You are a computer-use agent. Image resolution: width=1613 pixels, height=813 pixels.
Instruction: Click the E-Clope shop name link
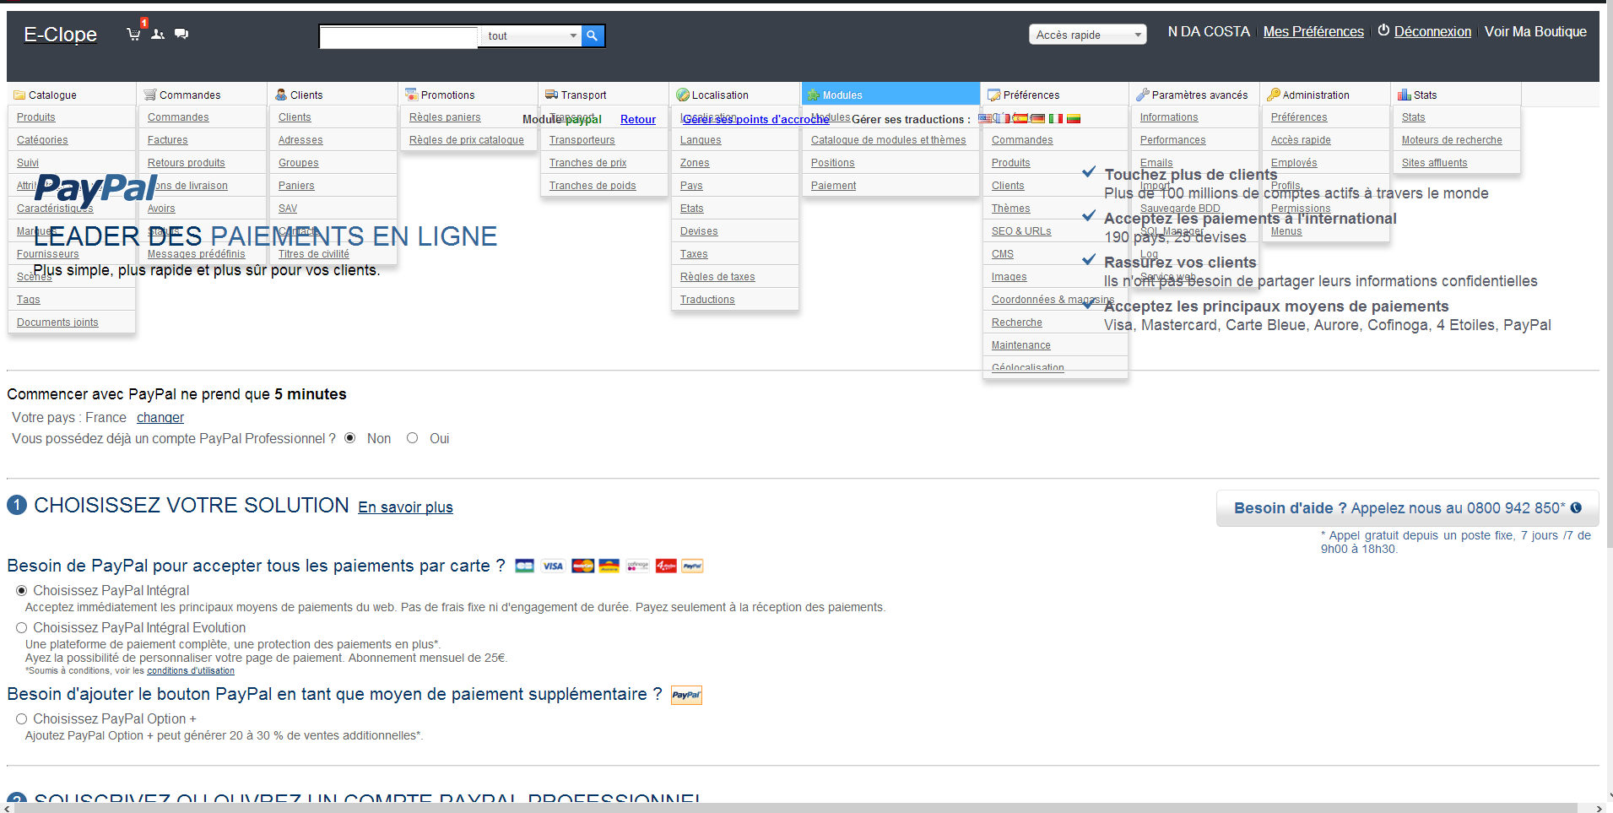click(60, 35)
